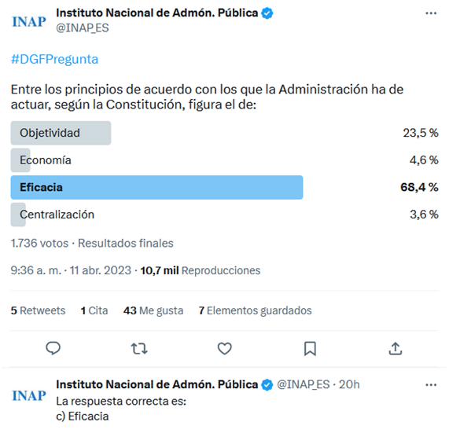The width and height of the screenshot is (449, 433).
Task: Click the blue verified badge on main tweet
Action: (267, 13)
